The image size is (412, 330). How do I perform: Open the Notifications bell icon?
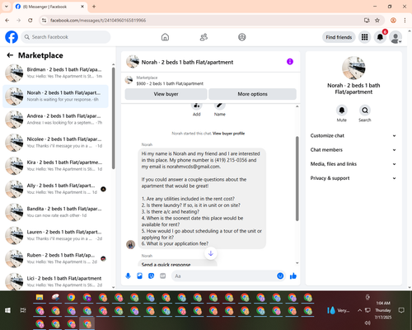tap(380, 37)
